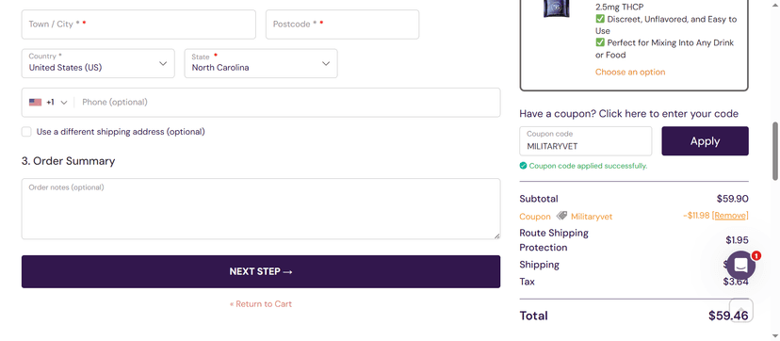
Task: Click the green coupon success check icon
Action: pos(523,166)
